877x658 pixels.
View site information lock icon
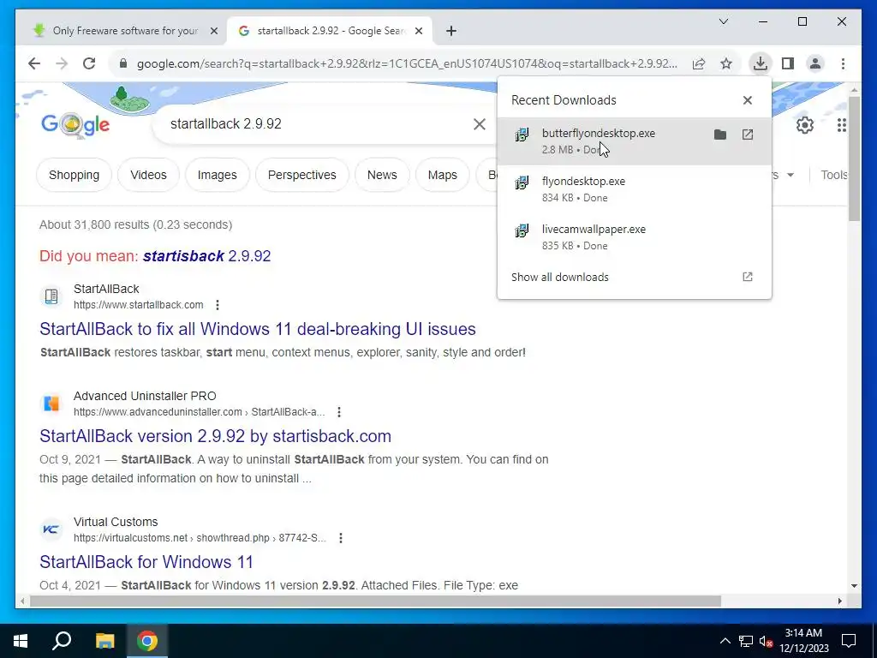coord(123,63)
